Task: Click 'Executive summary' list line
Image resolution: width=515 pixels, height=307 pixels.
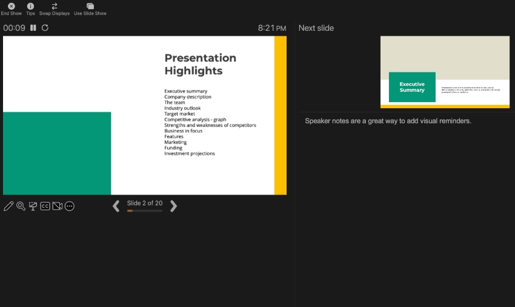Action: (x=185, y=91)
